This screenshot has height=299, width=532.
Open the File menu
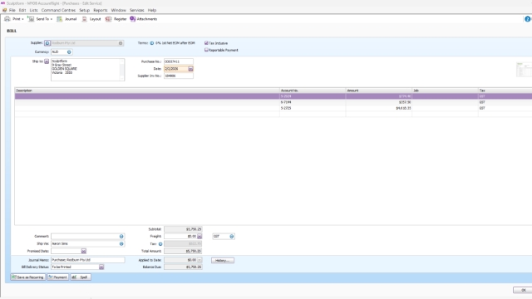click(x=12, y=10)
